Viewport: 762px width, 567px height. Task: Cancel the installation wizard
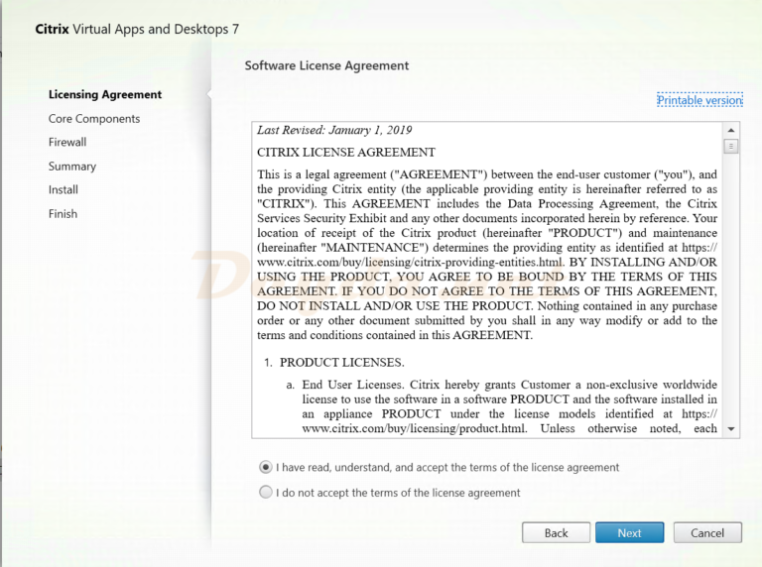[707, 532]
